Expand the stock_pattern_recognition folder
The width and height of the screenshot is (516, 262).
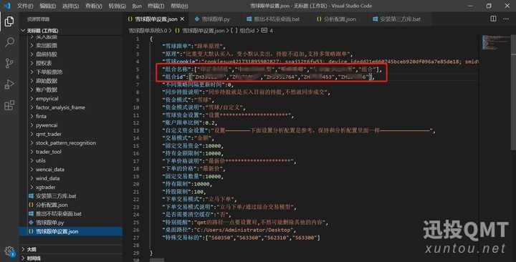(66, 143)
